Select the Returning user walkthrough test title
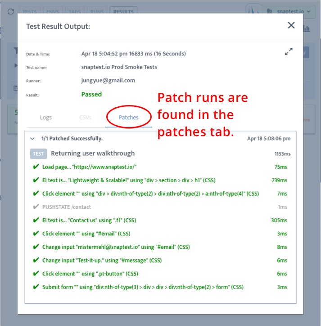The width and height of the screenshot is (321, 326). tap(93, 154)
